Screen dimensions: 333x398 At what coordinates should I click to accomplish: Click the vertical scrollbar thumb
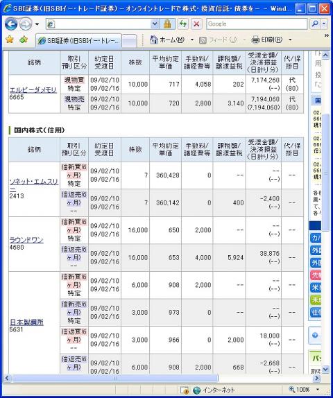(x=325, y=173)
